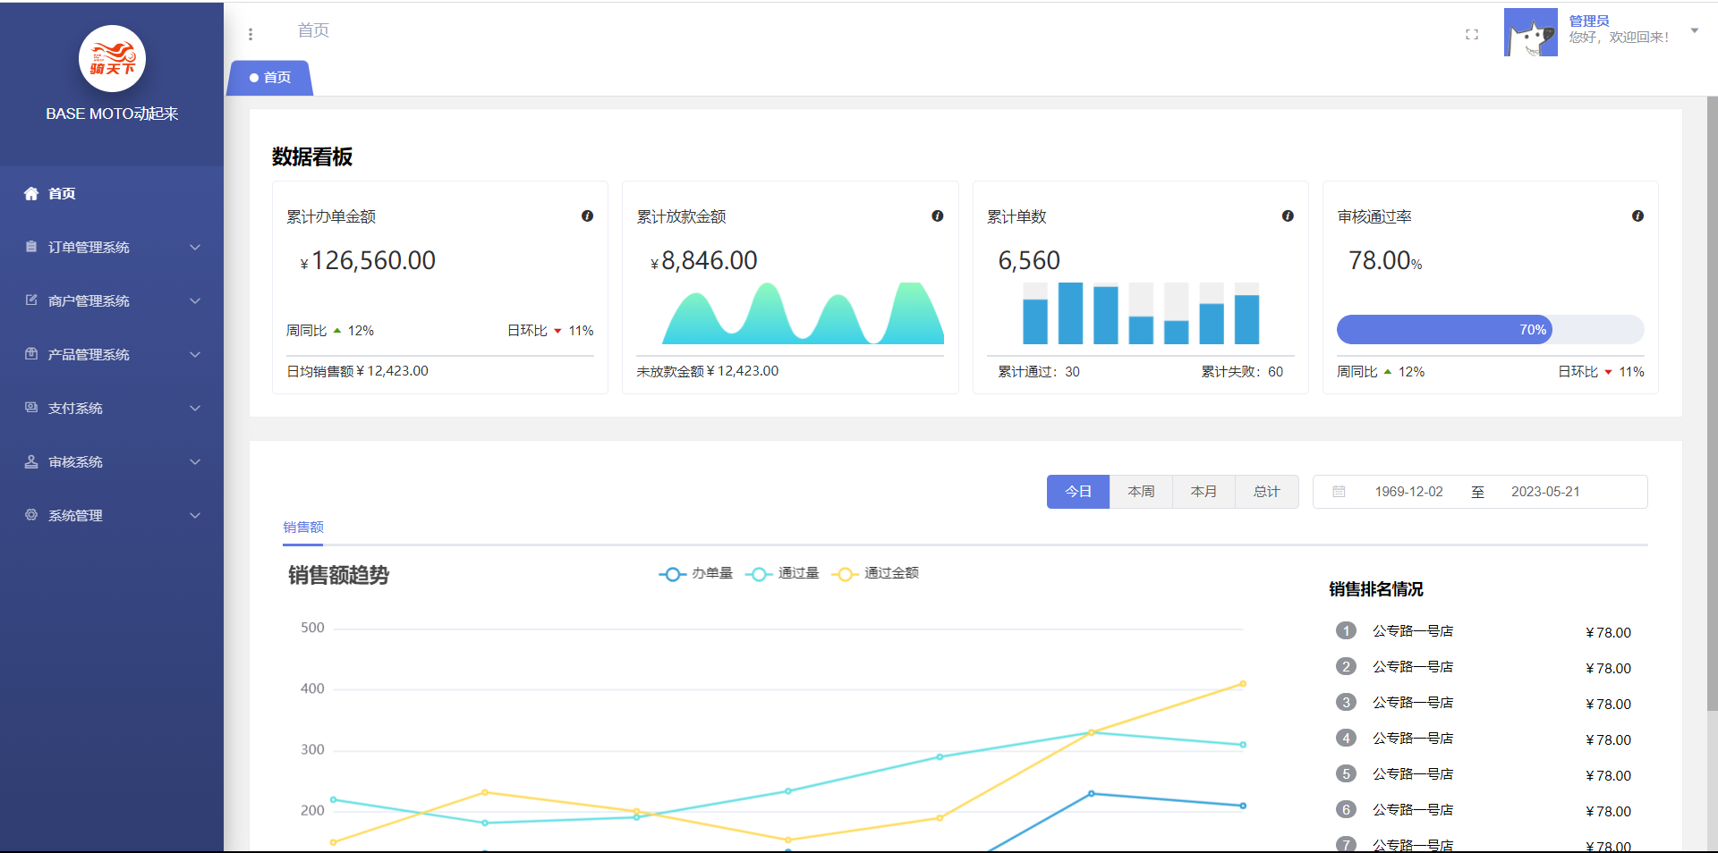Click info icon on 累计单数 card
The width and height of the screenshot is (1718, 853).
1288,215
